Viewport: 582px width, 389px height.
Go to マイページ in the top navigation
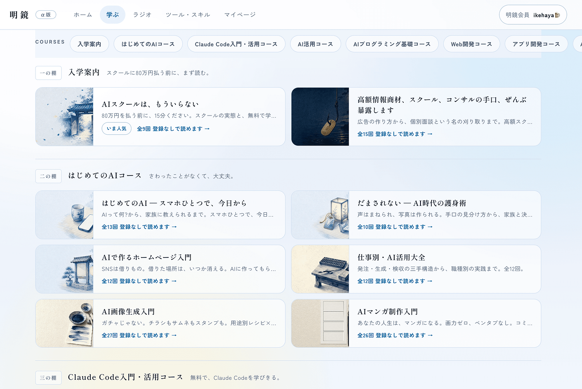[x=240, y=15]
